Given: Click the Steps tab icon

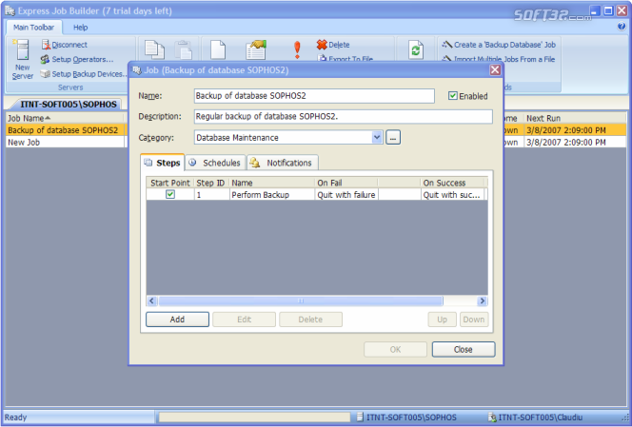Looking at the screenshot, I should 148,163.
